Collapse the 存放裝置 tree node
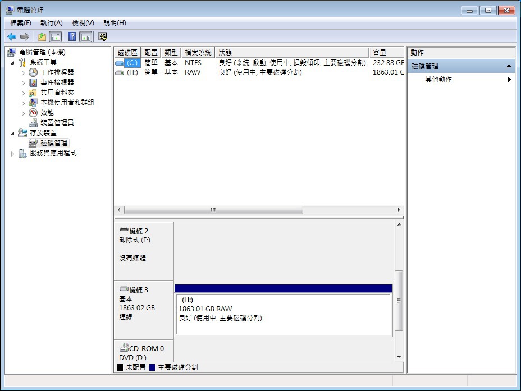521x391 pixels. point(12,134)
